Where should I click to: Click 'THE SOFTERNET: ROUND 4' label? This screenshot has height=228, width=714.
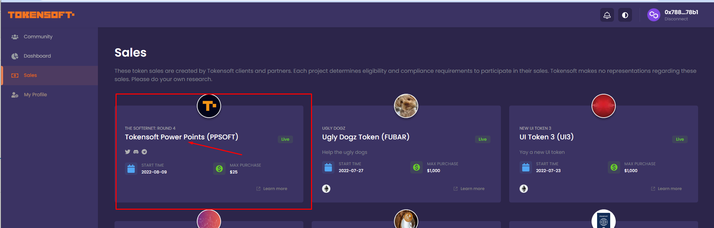point(150,128)
